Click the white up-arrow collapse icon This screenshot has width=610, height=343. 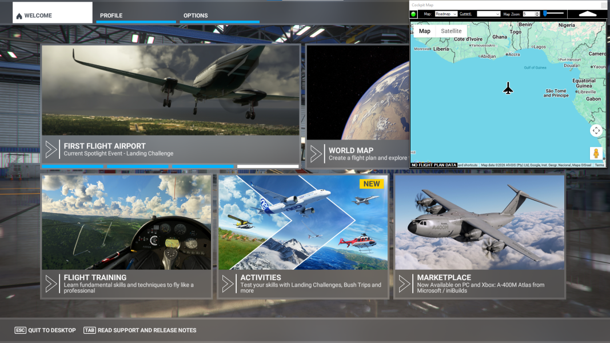[x=587, y=14]
